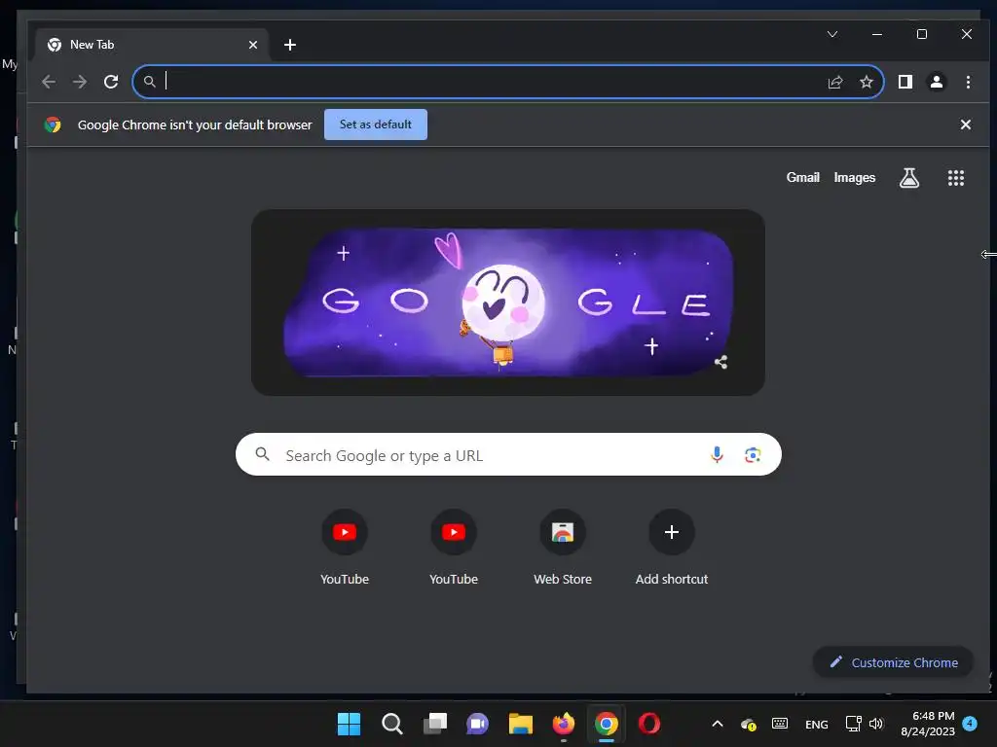Click the Google Doodle image
997x747 pixels.
[507, 302]
